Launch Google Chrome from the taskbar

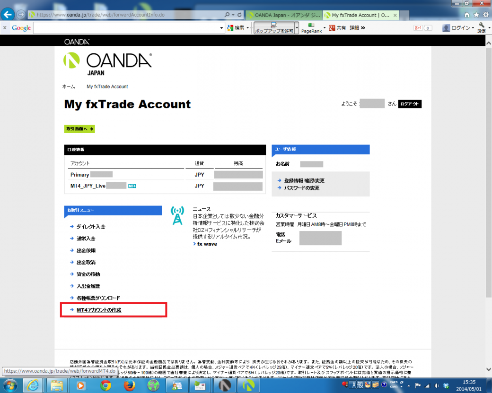coord(106,385)
